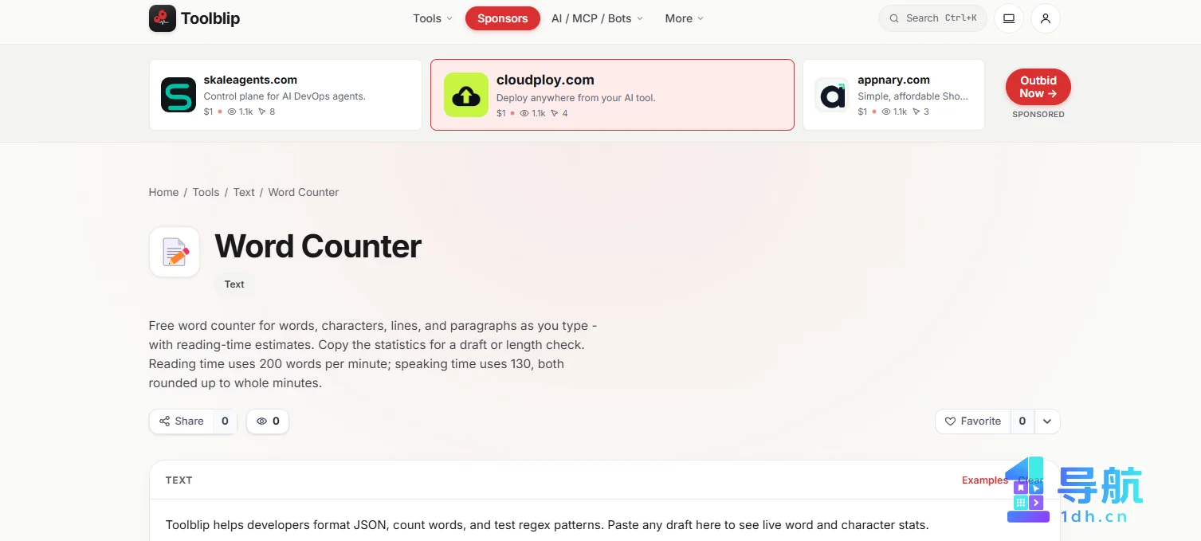Load Examples into the text box
The image size is (1201, 541).
tap(985, 480)
